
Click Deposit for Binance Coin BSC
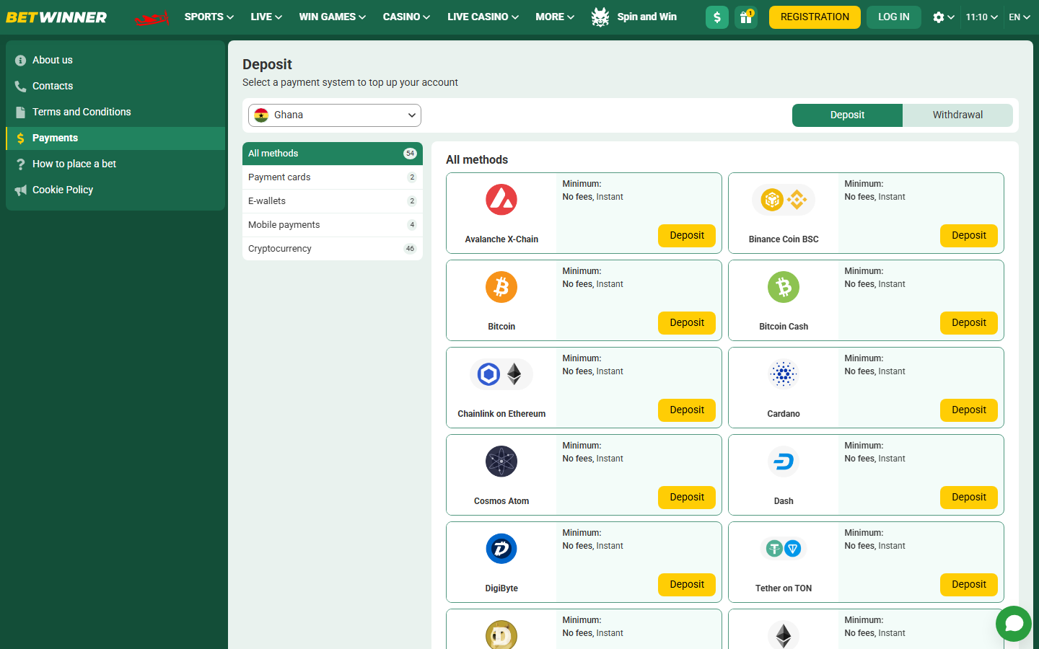tap(969, 236)
